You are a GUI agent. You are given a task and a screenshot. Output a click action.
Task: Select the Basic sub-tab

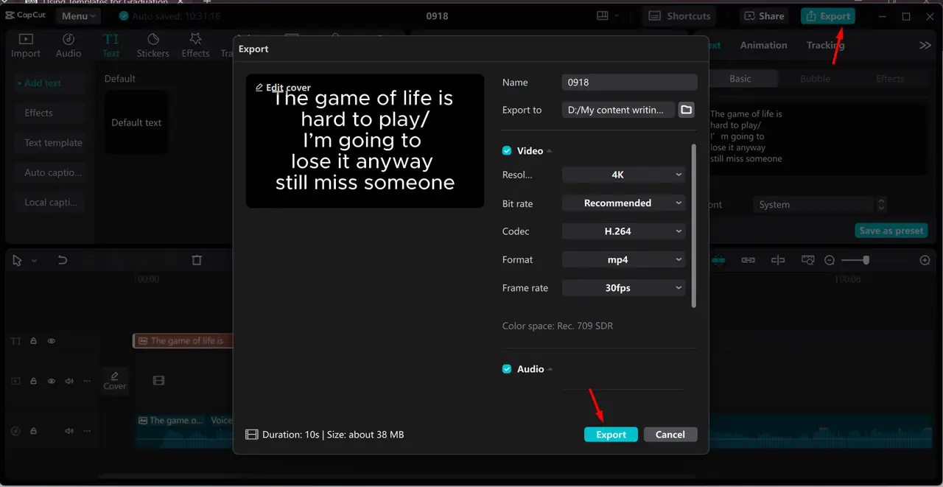tap(740, 79)
